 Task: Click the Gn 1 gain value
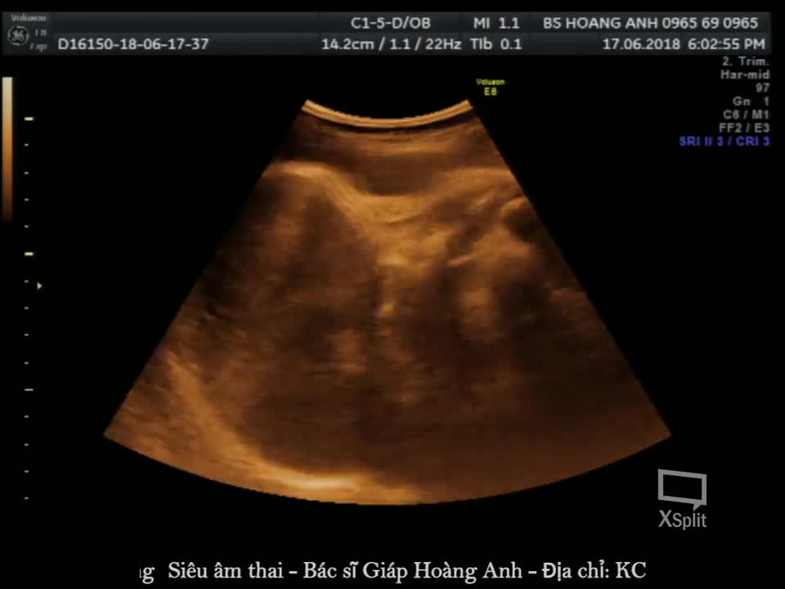(x=751, y=101)
